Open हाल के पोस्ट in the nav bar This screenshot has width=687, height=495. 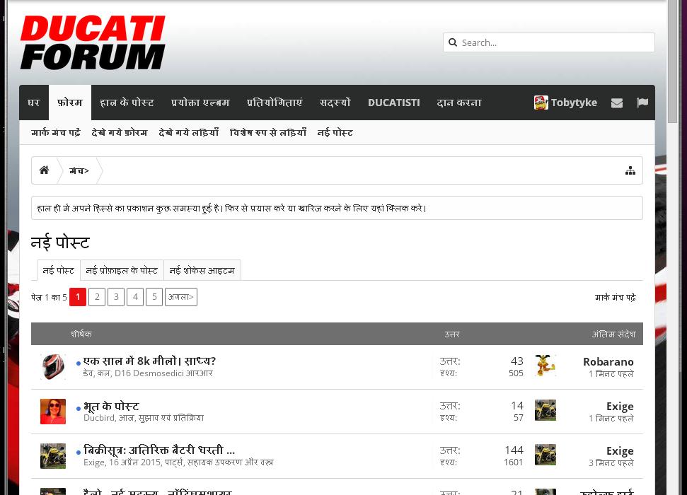tap(127, 103)
